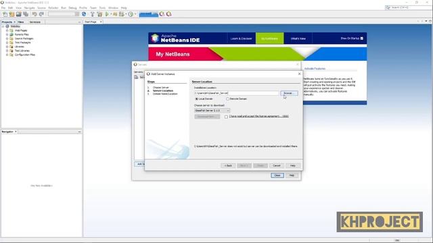Viewport: 433px width, 243px height.
Task: Click the Browse button for installation location
Action: click(289, 93)
